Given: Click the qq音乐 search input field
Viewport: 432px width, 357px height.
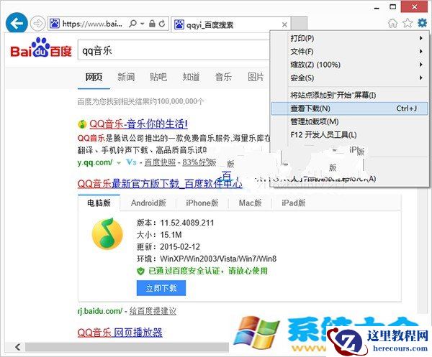Looking at the screenshot, I should pyautogui.click(x=174, y=50).
